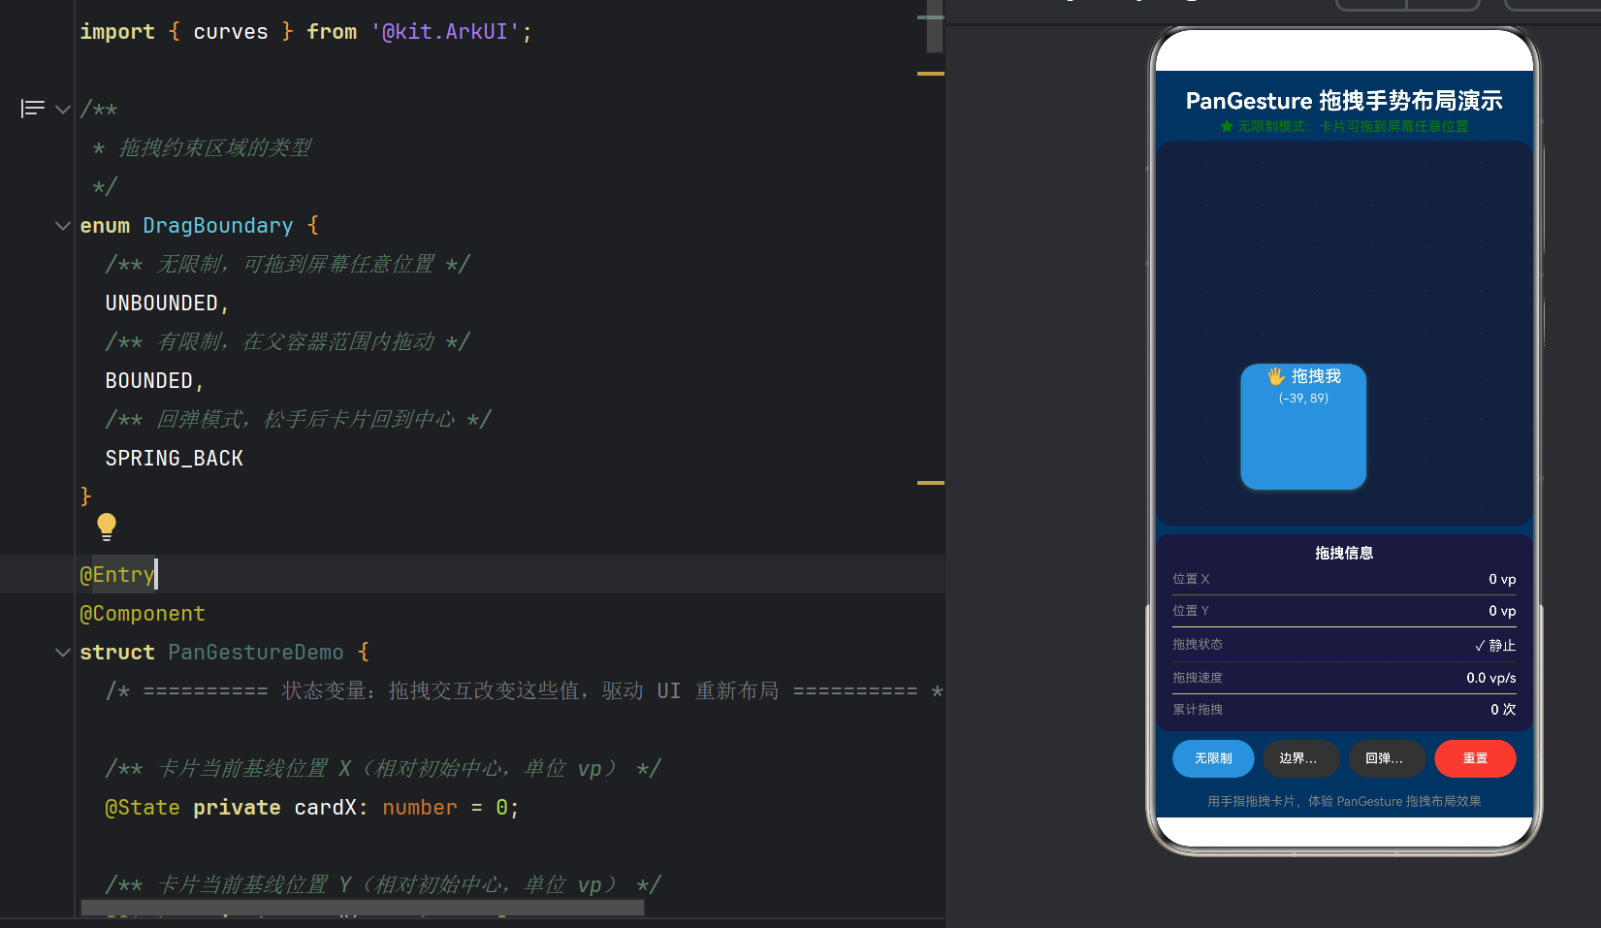Click the 0.0 vp/s speed value
This screenshot has height=928, width=1601.
click(x=1491, y=678)
